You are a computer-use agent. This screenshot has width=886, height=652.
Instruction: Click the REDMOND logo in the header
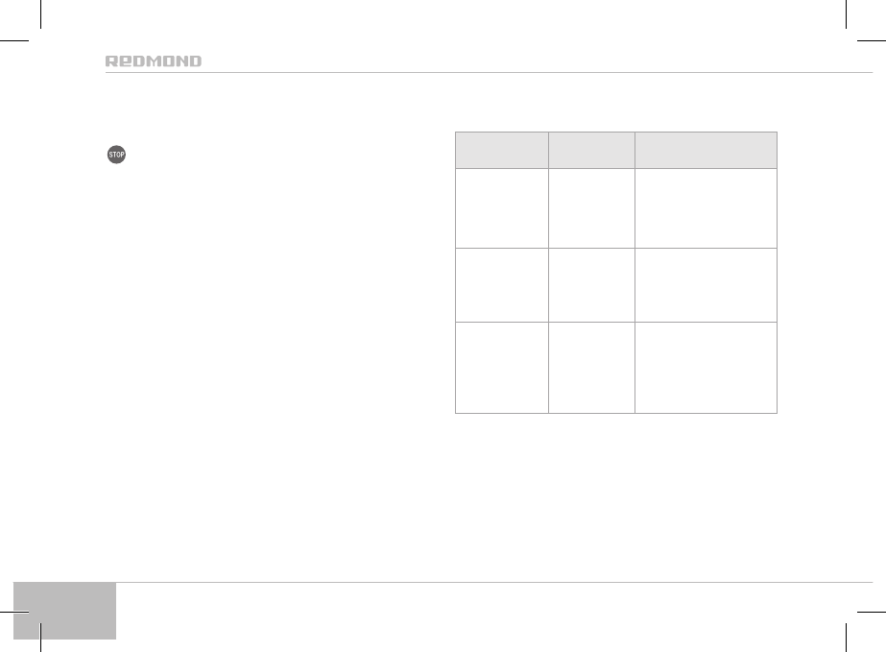(154, 60)
